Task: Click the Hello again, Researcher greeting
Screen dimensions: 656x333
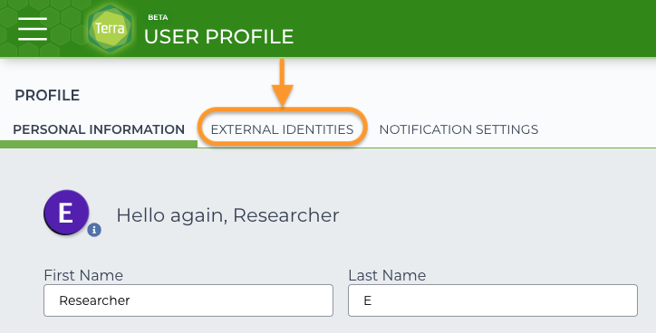Action: point(227,215)
